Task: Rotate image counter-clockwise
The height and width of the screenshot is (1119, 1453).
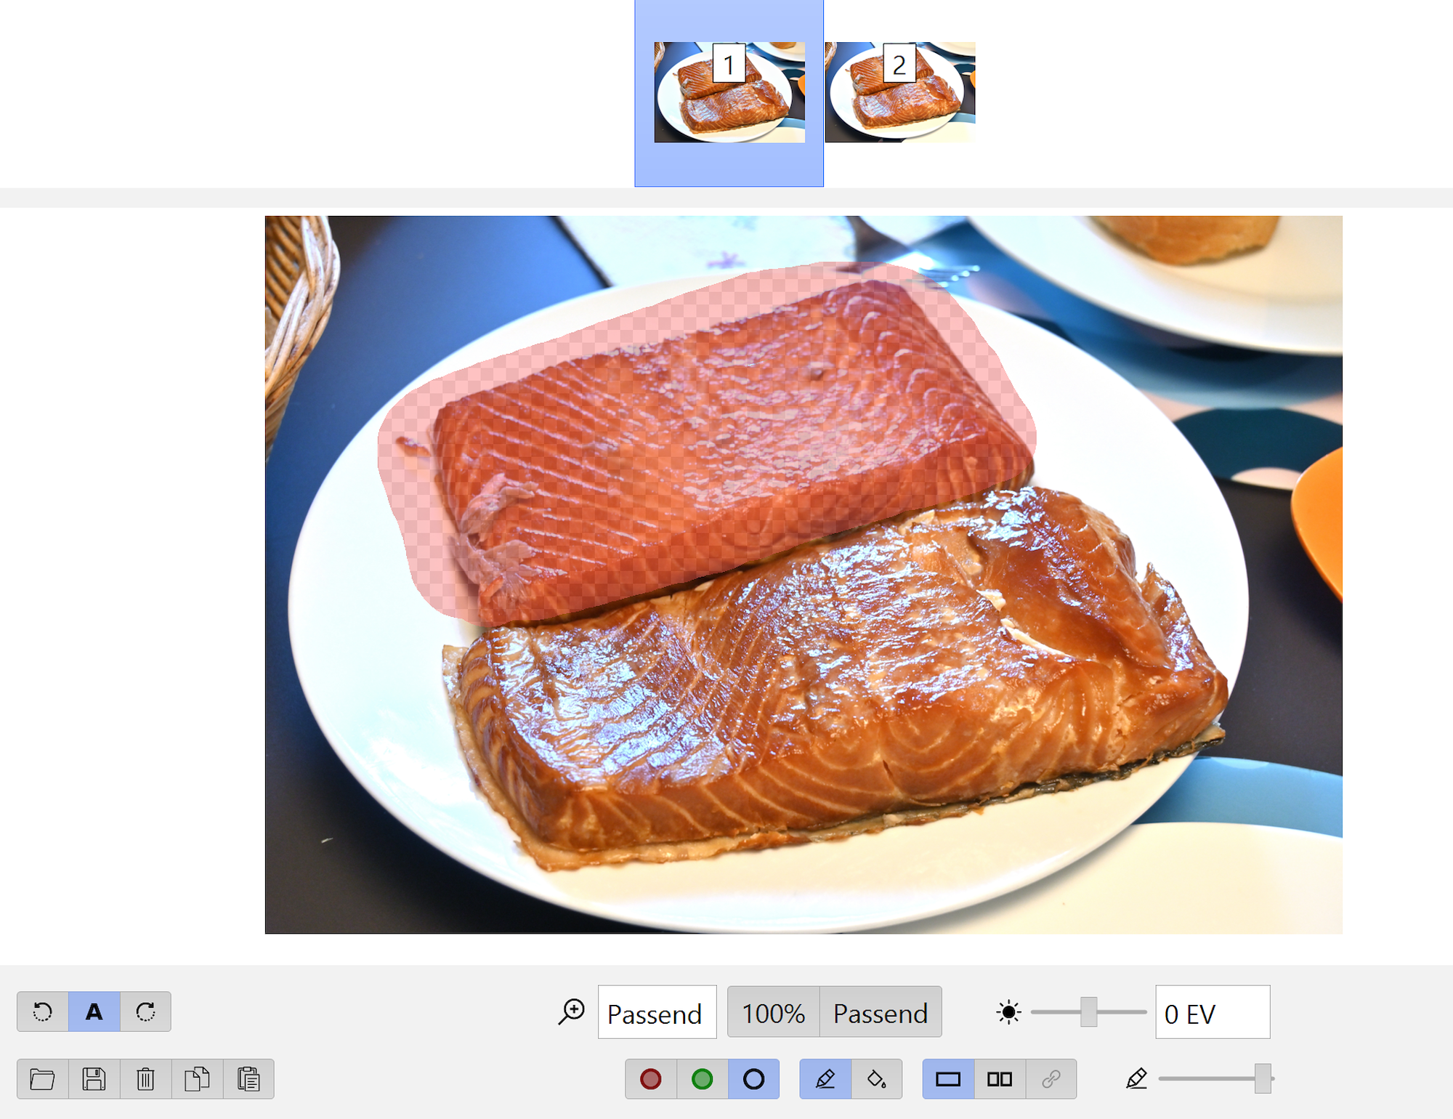Action: [43, 1011]
